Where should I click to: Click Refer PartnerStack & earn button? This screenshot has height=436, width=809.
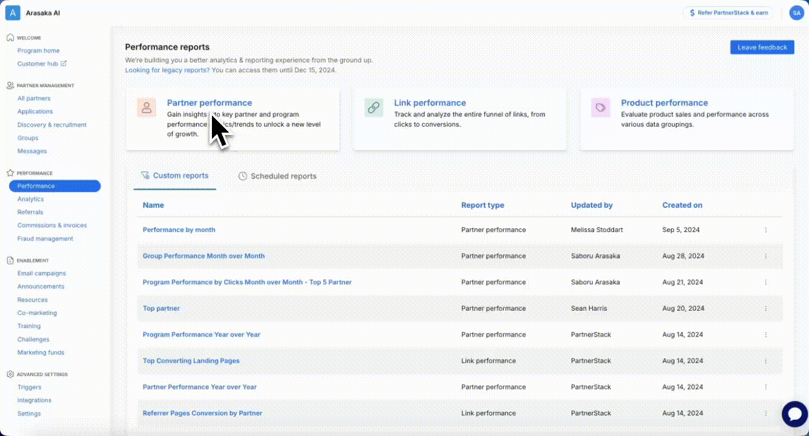(x=728, y=13)
